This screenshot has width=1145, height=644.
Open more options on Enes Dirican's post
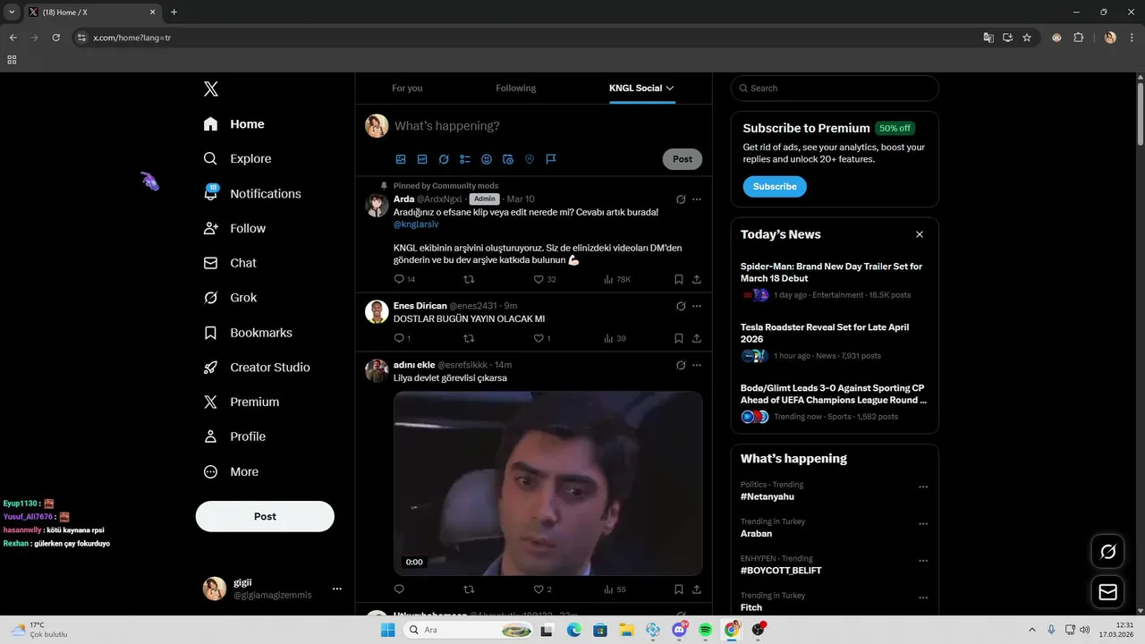coord(697,306)
